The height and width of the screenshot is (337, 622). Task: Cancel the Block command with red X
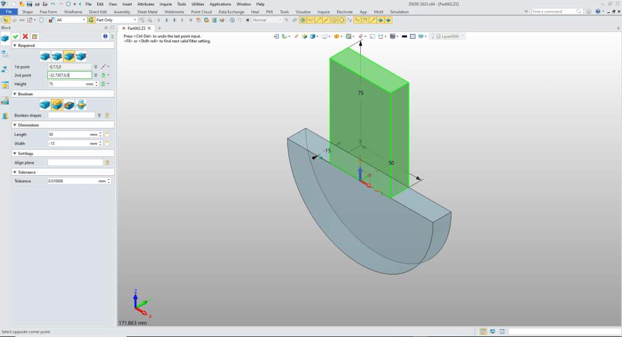pos(26,36)
